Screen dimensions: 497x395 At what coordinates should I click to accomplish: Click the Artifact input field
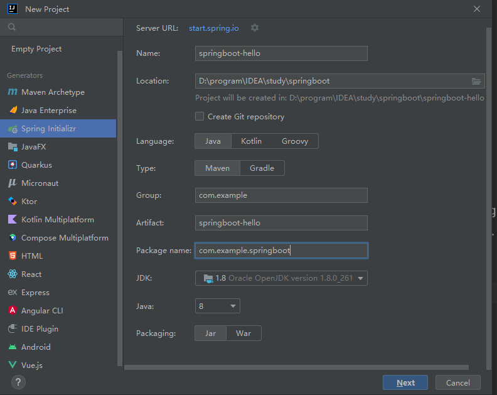281,223
